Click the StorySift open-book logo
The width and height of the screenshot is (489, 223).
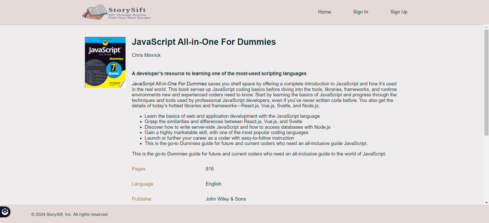tap(95, 12)
